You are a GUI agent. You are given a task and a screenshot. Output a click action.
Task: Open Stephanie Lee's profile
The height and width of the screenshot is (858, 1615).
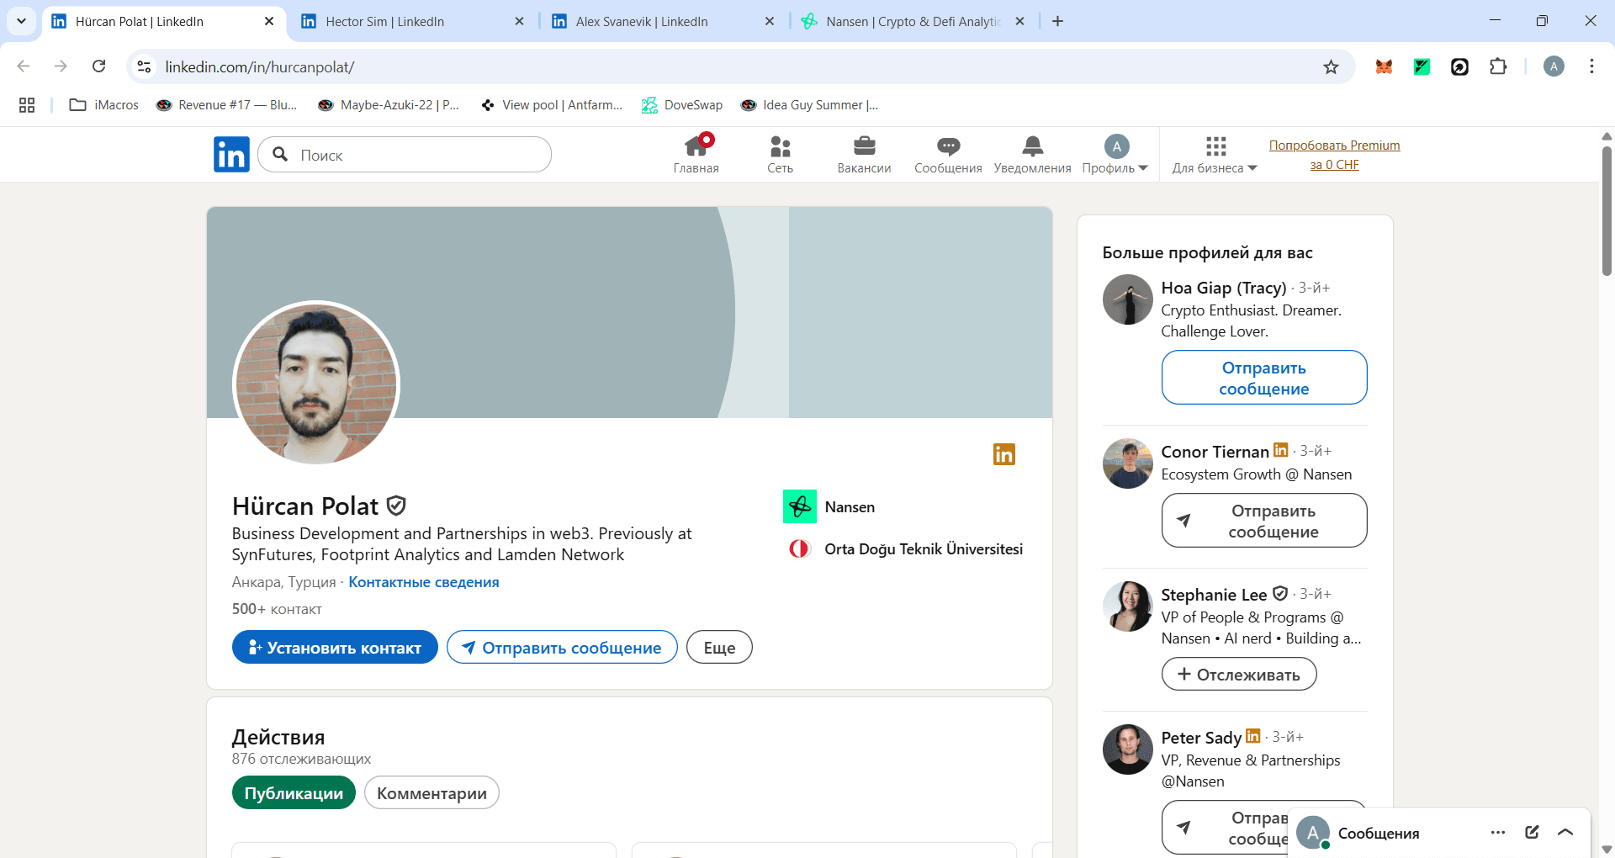(1214, 595)
